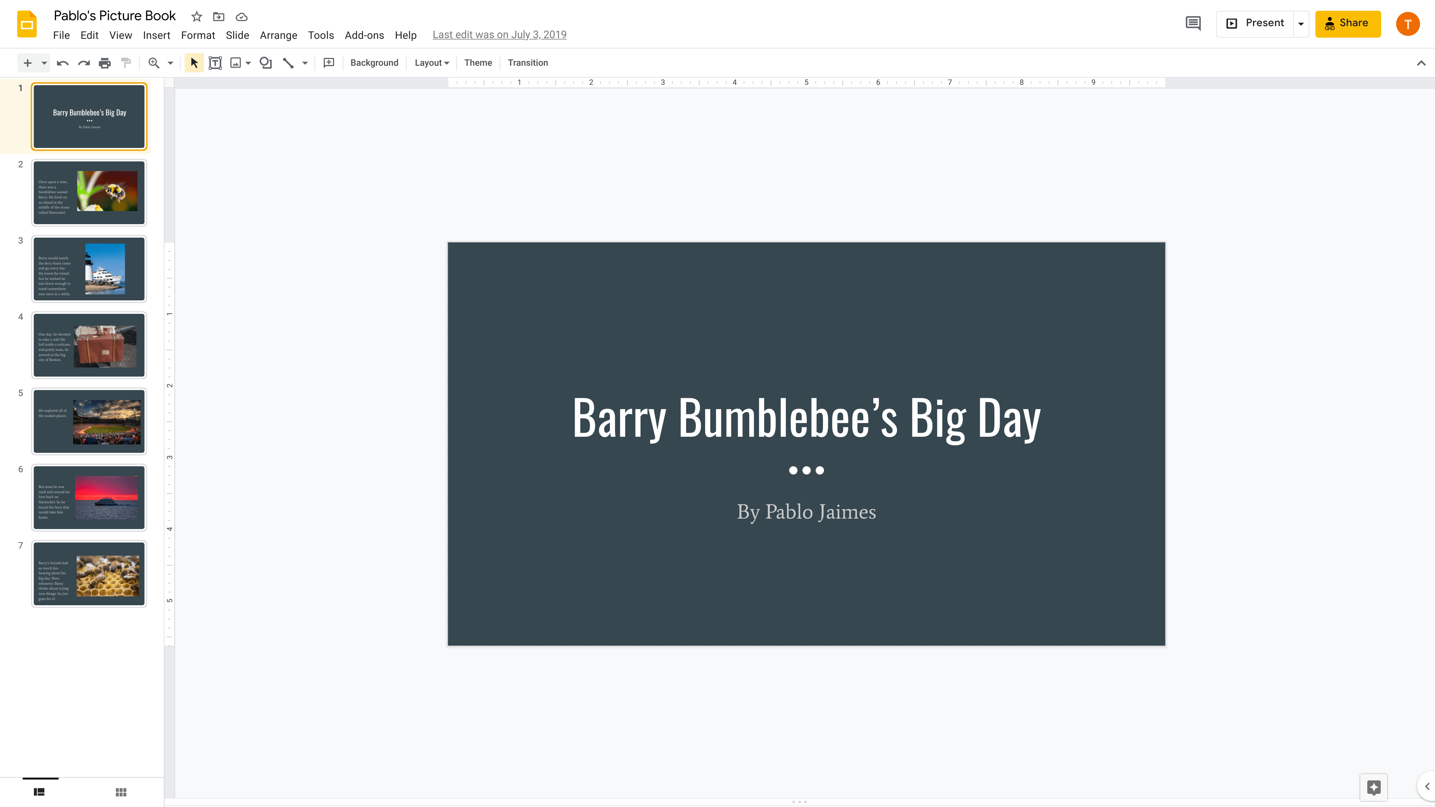Star the Pablo's Picture Book document
This screenshot has height=807, width=1435.
pyautogui.click(x=197, y=17)
